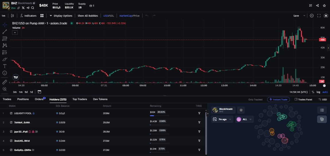Expand the Display Options dropdown
The width and height of the screenshot is (330, 156).
[61, 15]
